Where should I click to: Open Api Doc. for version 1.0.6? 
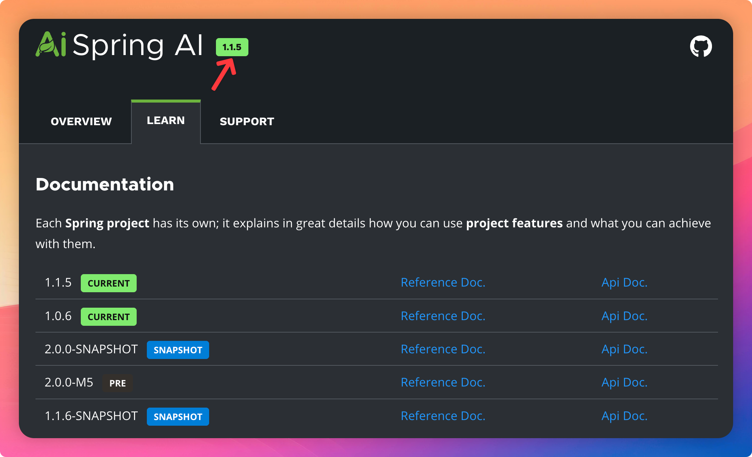[x=624, y=316]
